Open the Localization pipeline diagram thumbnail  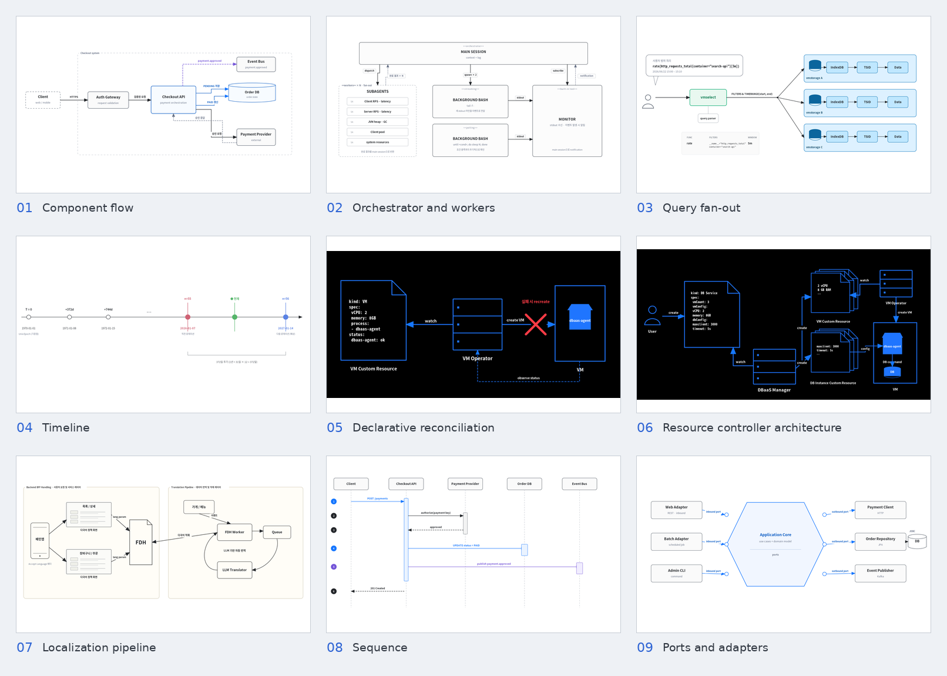click(163, 544)
